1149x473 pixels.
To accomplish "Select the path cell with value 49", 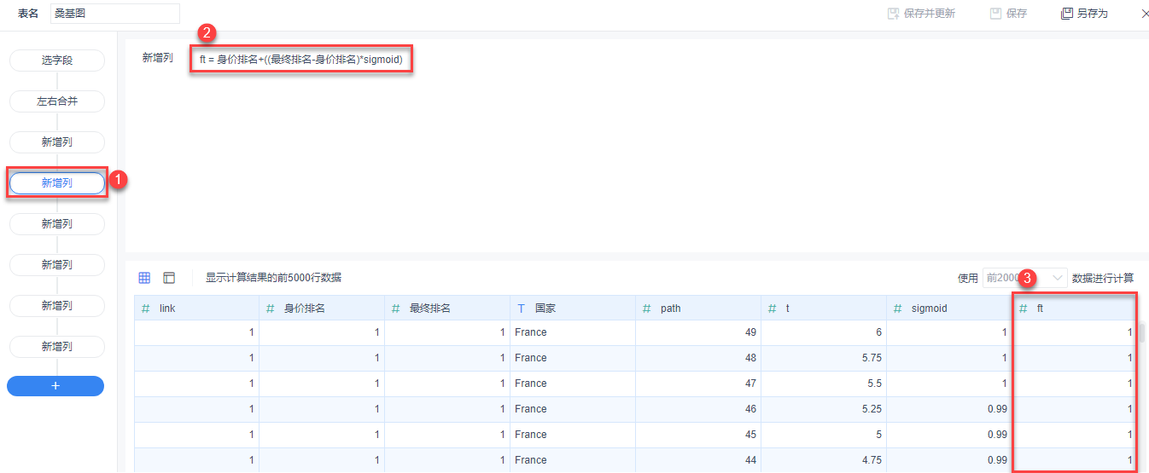I will tap(698, 332).
